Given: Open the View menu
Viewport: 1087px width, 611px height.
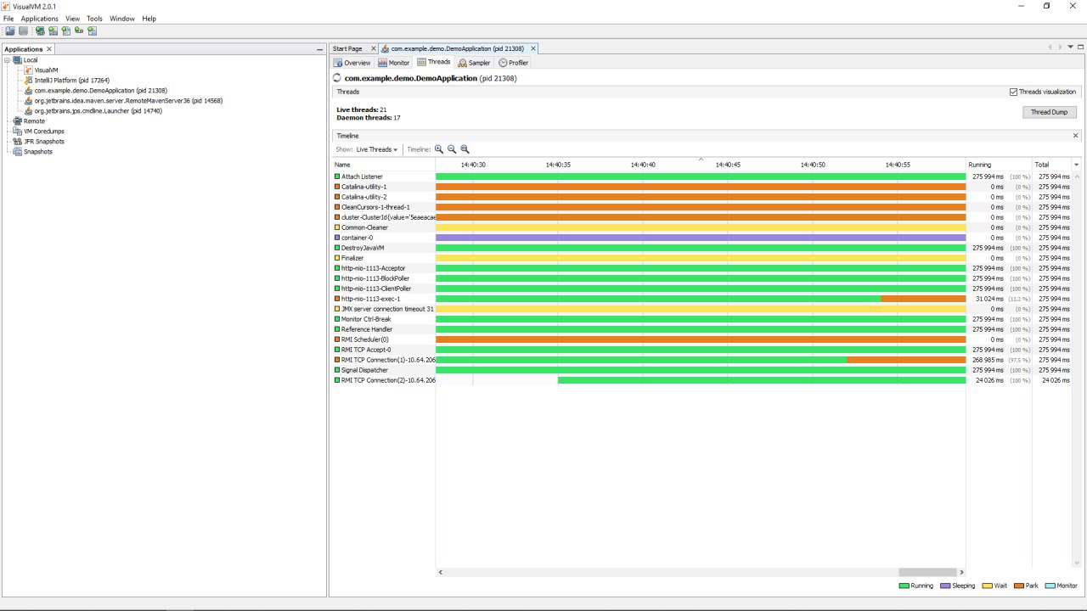Looking at the screenshot, I should click(72, 19).
